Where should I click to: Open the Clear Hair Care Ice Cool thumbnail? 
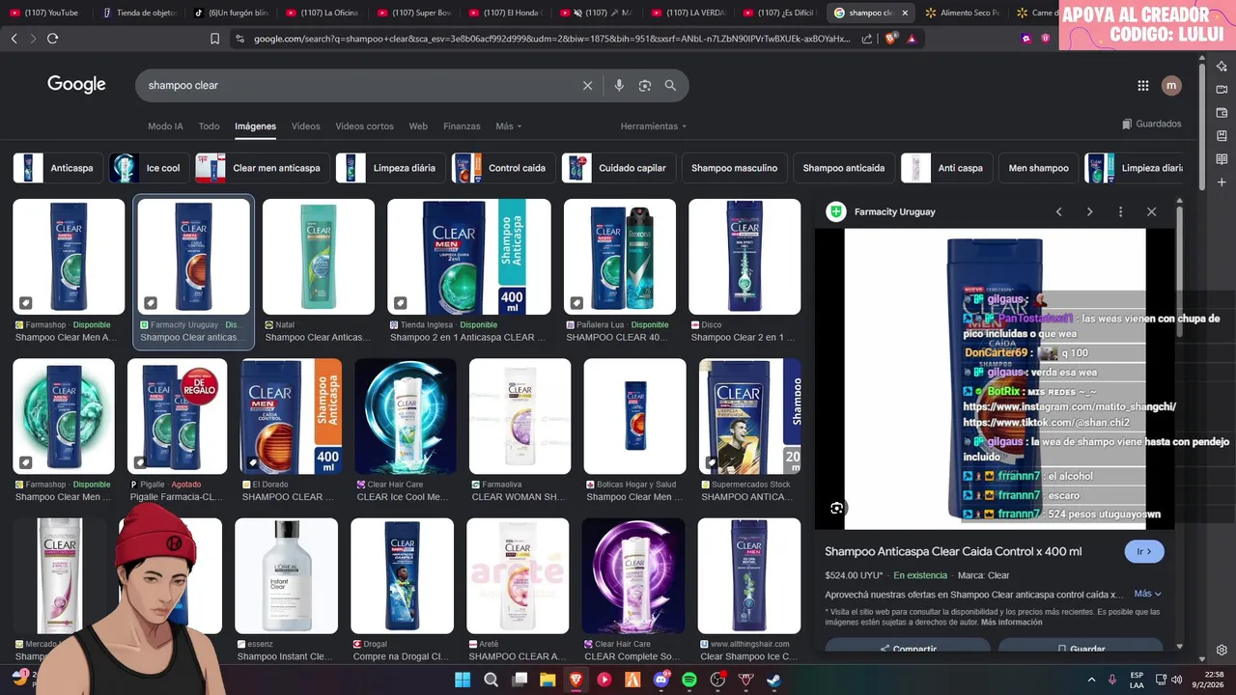coord(406,416)
